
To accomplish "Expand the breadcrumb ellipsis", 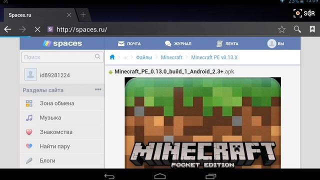I will pyautogui.click(x=125, y=58).
